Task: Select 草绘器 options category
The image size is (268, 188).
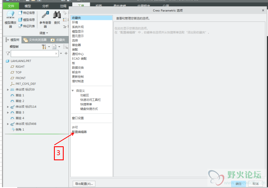Action: tap(76, 45)
